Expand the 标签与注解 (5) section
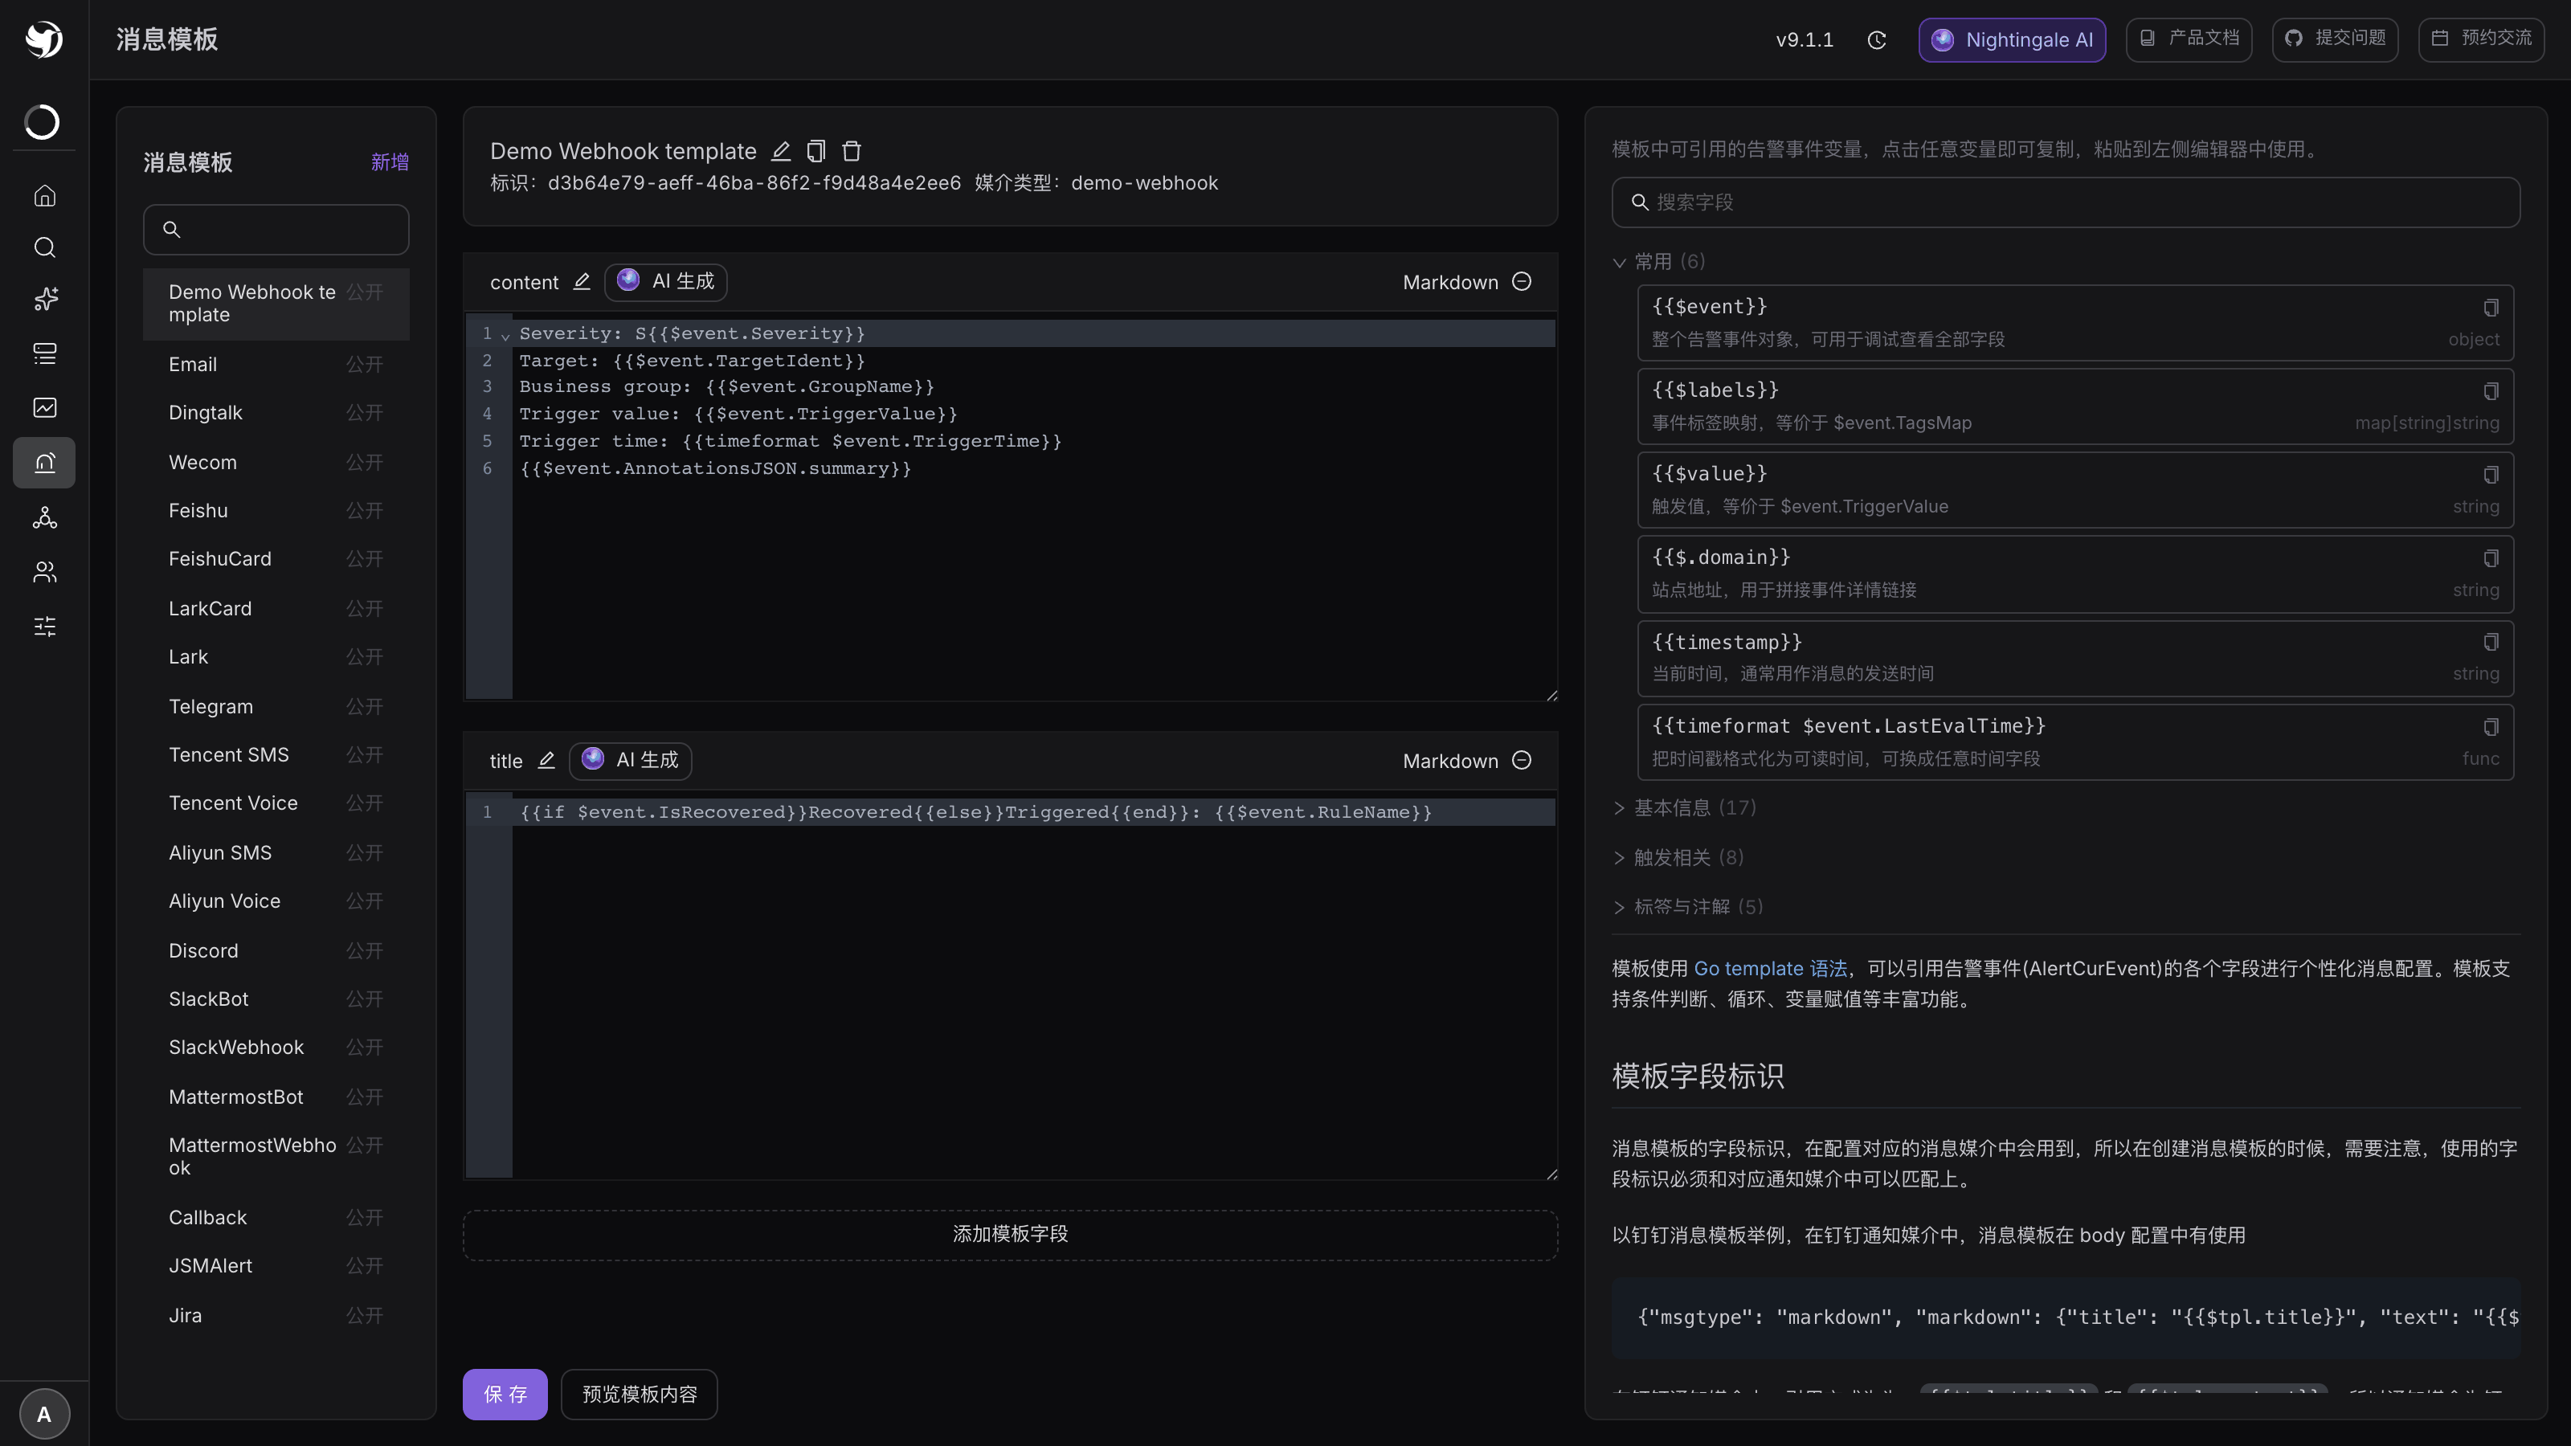 [x=1689, y=906]
